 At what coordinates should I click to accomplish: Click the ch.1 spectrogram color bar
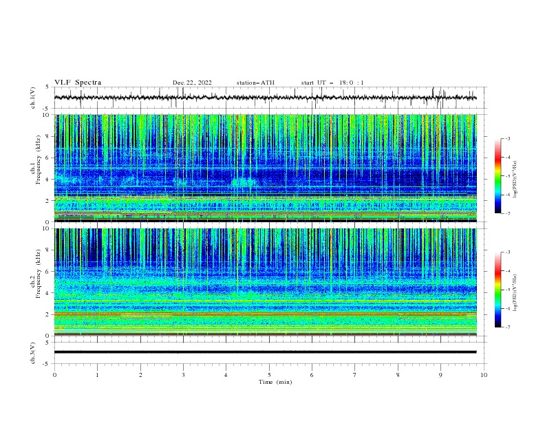coord(498,176)
